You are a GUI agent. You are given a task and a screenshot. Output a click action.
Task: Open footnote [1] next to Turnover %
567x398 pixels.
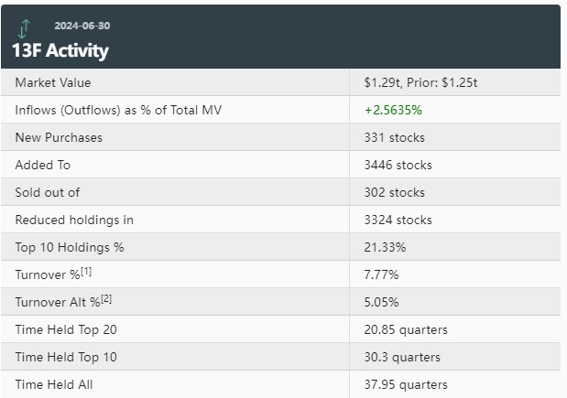click(88, 272)
